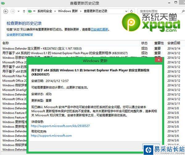Select Microsoft Filter Pack row
185x155 pixels.
15,76
